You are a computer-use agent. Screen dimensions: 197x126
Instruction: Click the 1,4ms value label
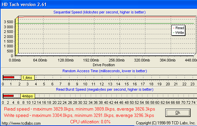pyautogui.click(x=28, y=78)
